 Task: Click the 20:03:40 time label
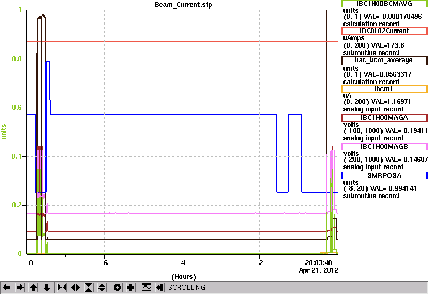click(318, 263)
